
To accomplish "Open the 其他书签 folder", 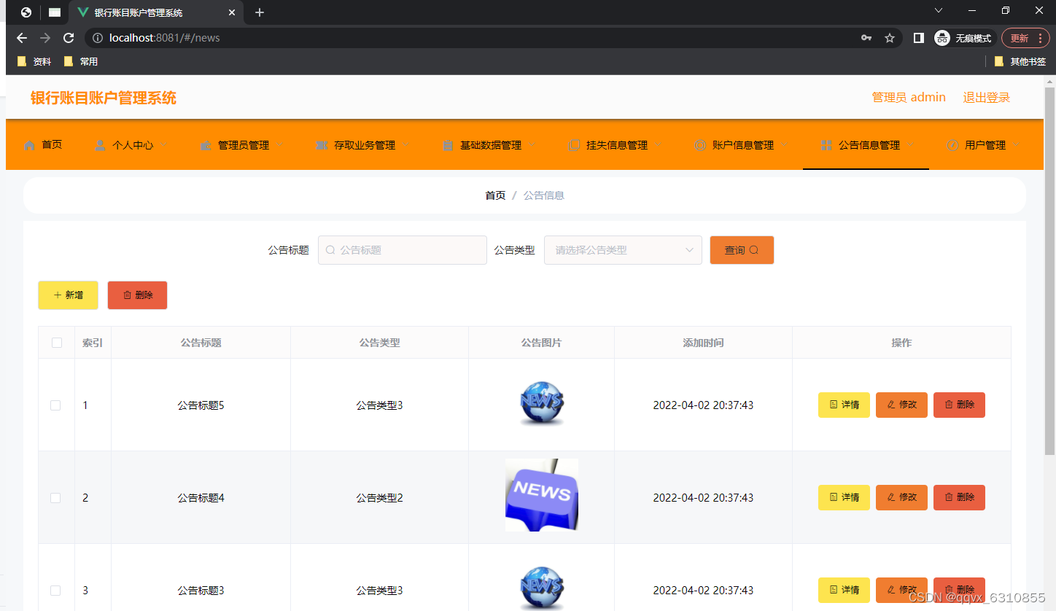I will coord(1020,62).
